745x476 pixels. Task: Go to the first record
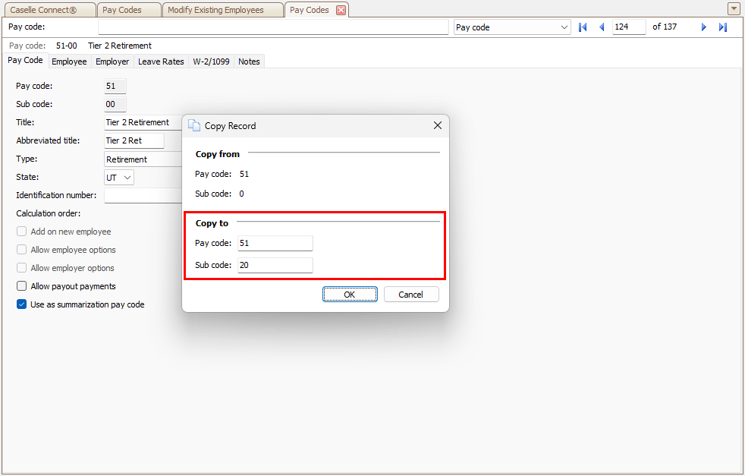583,27
